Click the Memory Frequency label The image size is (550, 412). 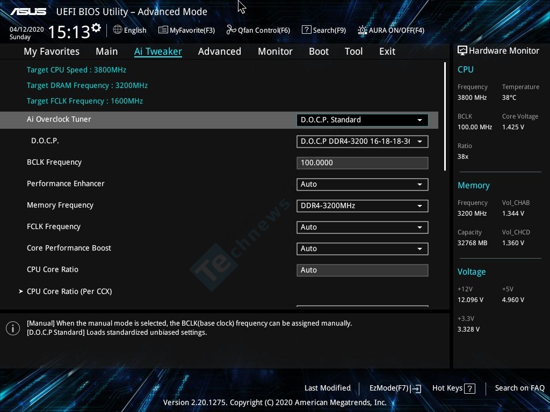click(x=60, y=205)
